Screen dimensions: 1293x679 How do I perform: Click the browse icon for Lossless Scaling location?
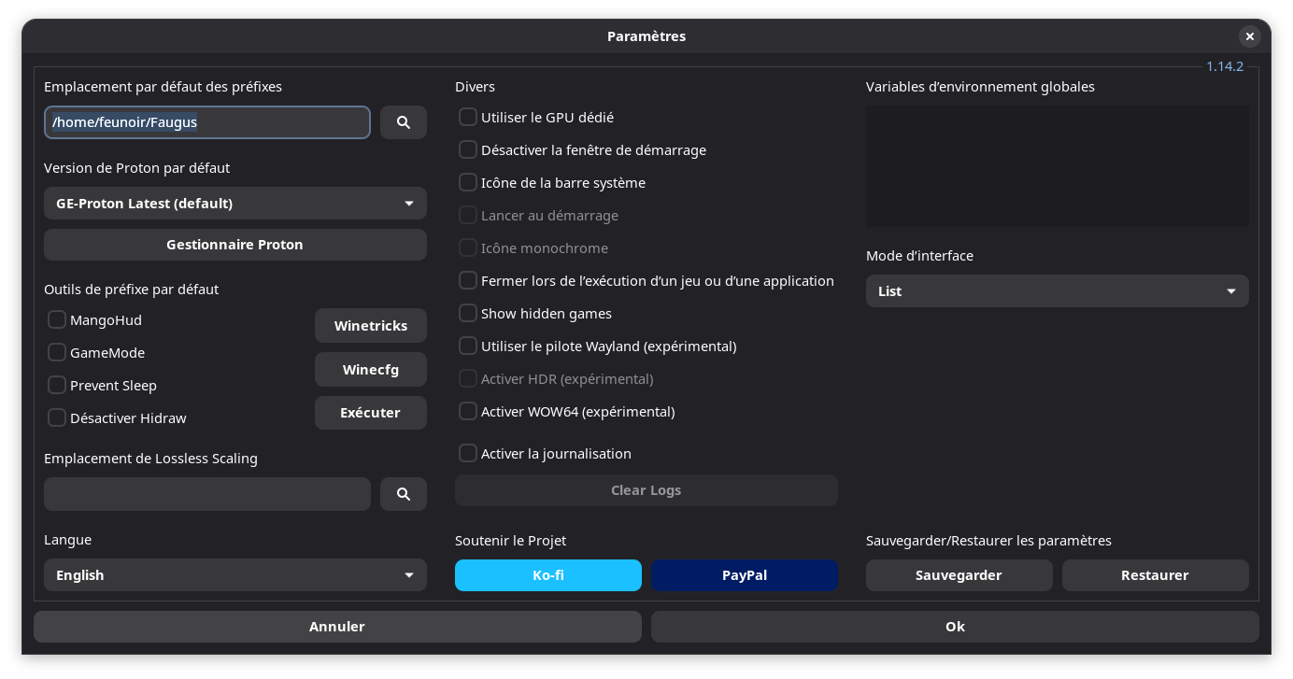(x=403, y=494)
